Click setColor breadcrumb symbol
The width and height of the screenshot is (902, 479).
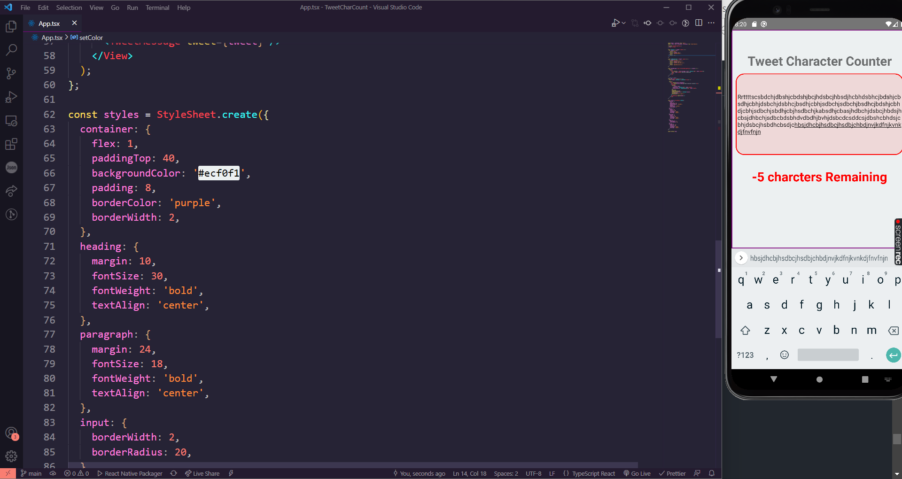point(91,38)
